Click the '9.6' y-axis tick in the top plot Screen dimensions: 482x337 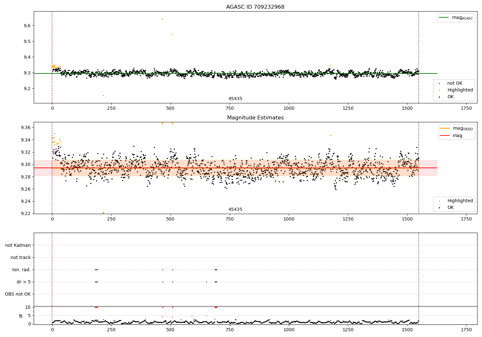[27, 26]
